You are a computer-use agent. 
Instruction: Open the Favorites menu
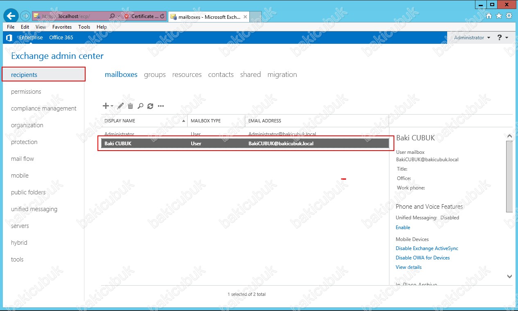(x=62, y=27)
